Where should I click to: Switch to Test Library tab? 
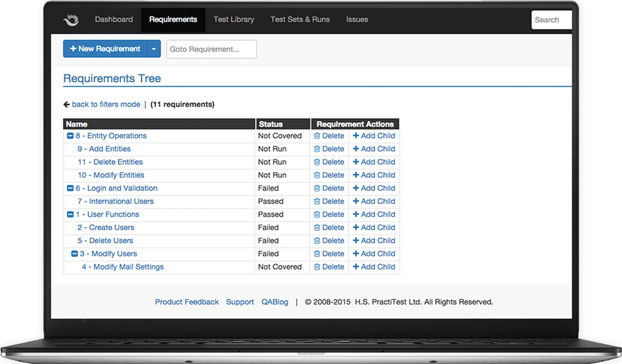point(234,19)
